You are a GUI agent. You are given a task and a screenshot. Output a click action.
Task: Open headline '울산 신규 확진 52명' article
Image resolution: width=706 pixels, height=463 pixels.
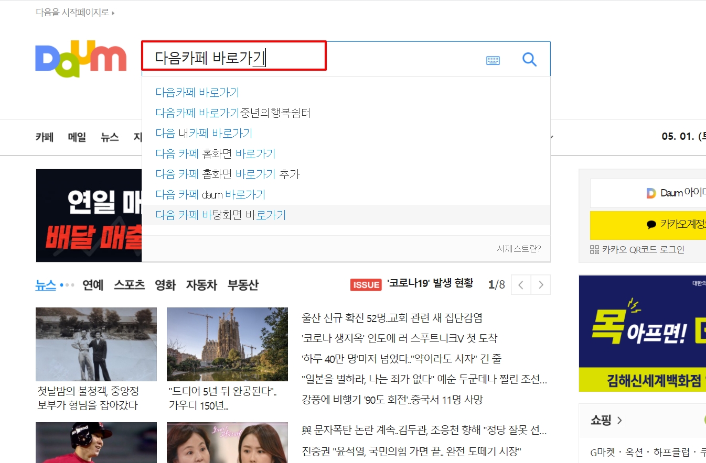tap(392, 317)
